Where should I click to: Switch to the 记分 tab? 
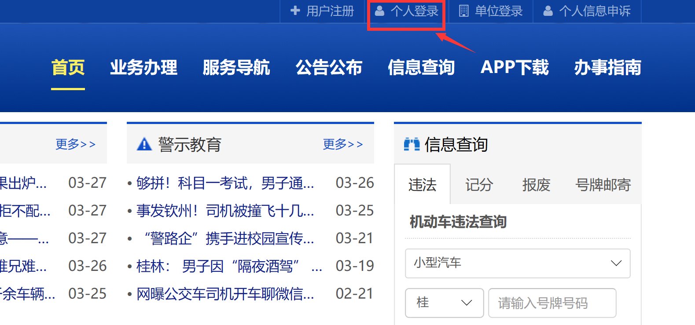pos(479,185)
